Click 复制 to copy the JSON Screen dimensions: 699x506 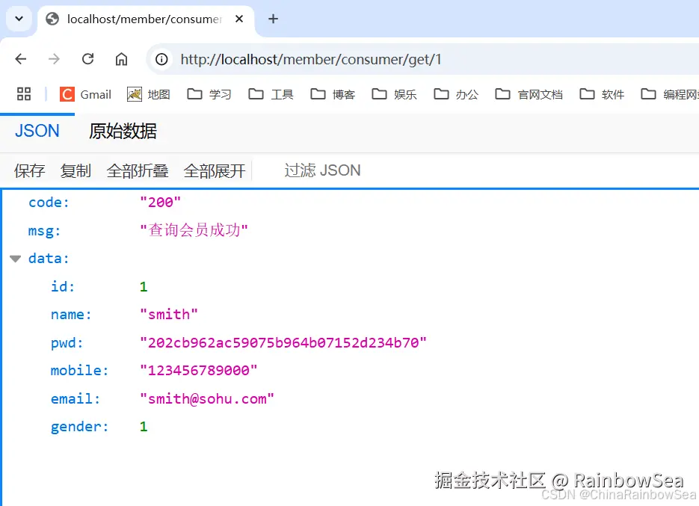click(x=75, y=170)
